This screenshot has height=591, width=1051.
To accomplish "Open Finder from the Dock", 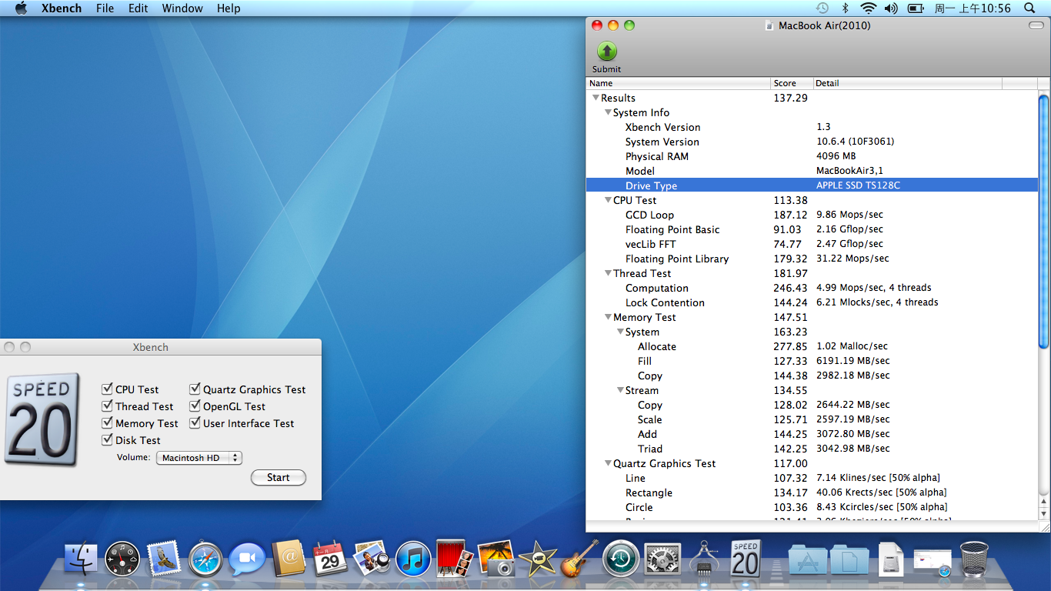I will pyautogui.click(x=81, y=559).
